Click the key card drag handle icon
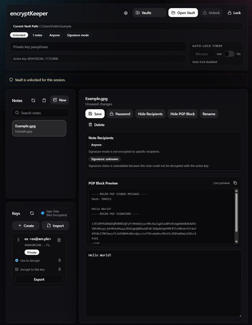 pos(18,240)
